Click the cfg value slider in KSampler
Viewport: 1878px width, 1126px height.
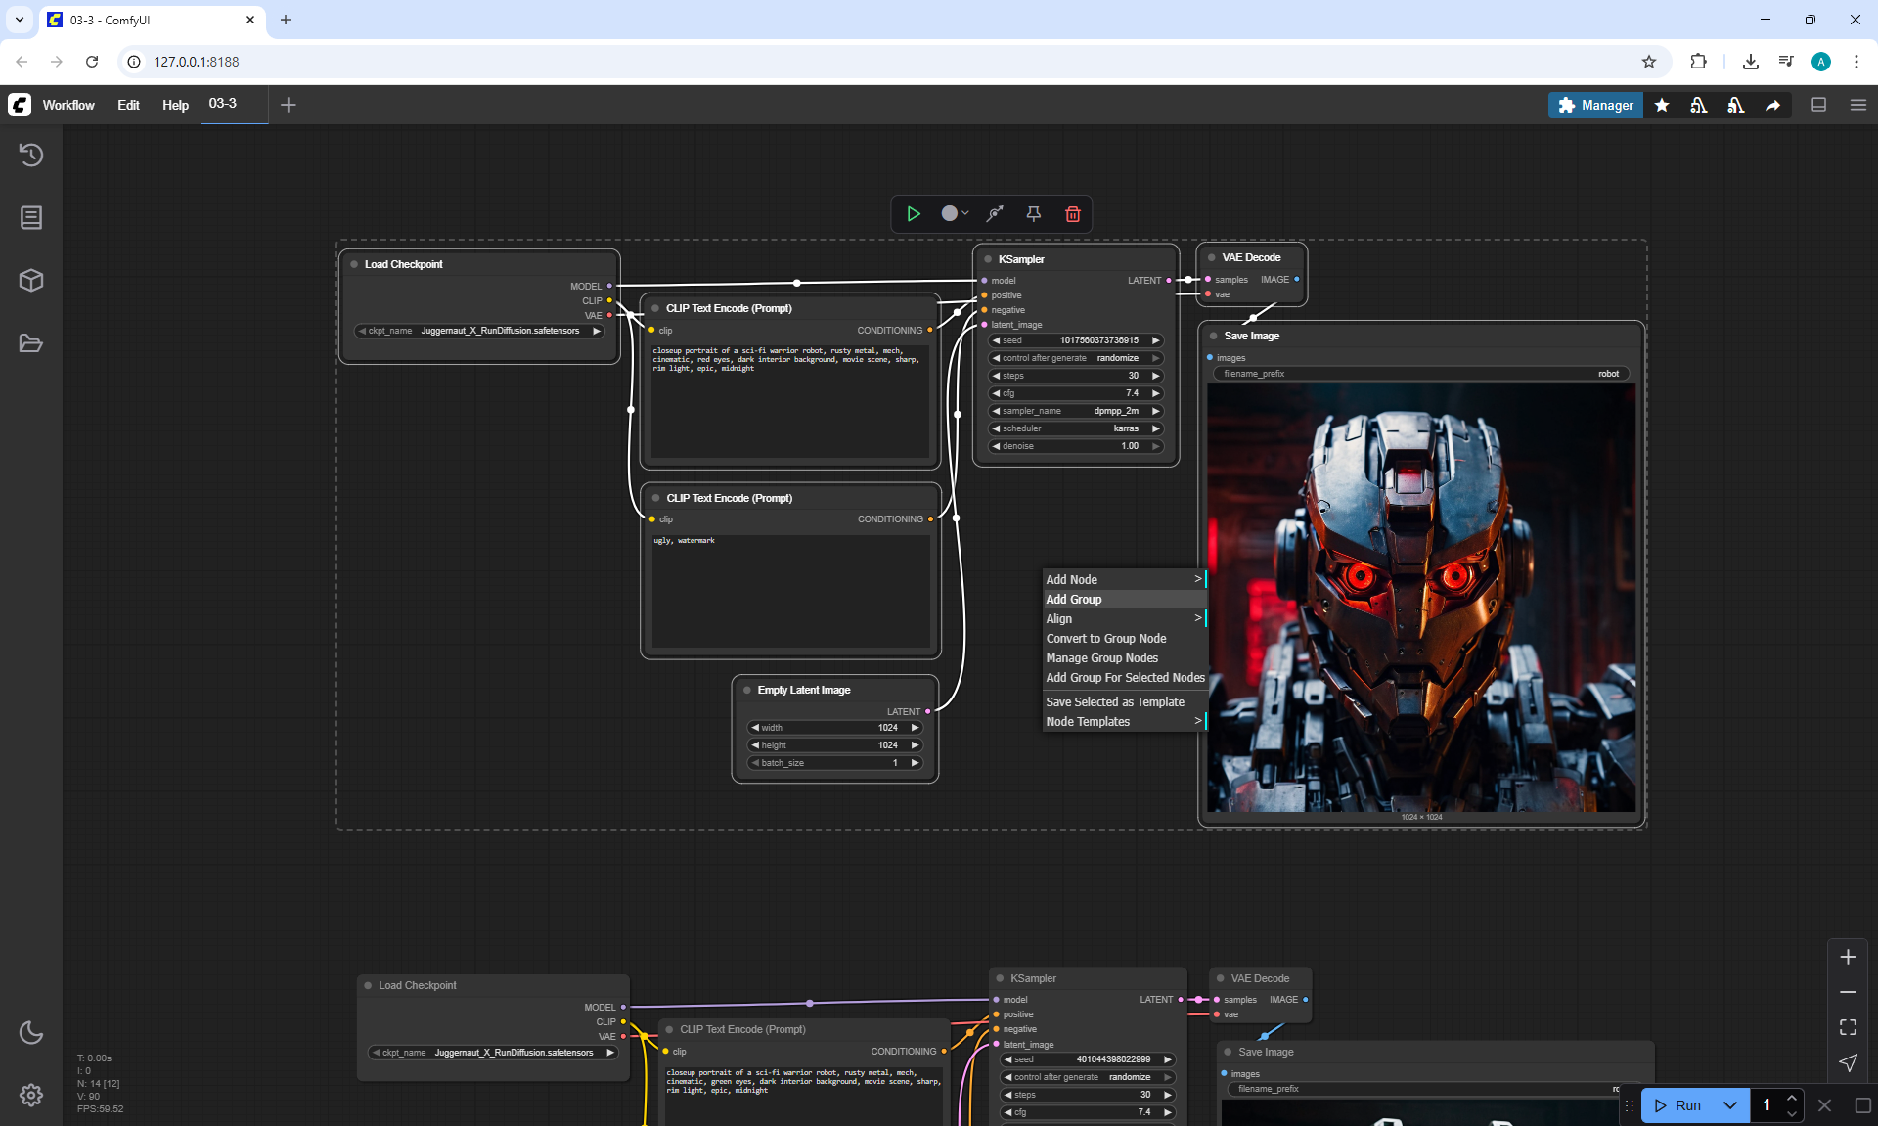pyautogui.click(x=1074, y=393)
